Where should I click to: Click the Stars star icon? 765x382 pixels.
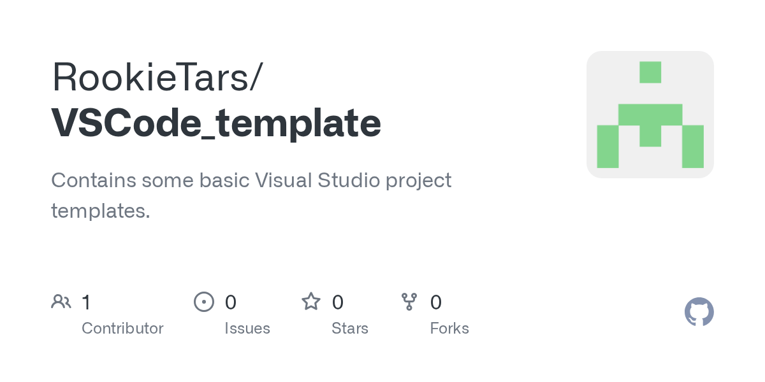pos(311,301)
